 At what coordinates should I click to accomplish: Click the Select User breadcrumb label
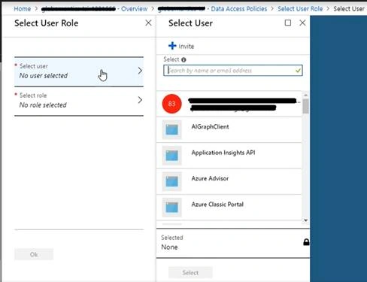coord(349,9)
